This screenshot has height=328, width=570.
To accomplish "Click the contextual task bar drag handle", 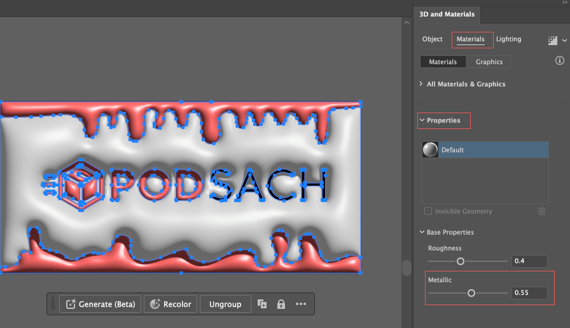I will click(x=53, y=304).
